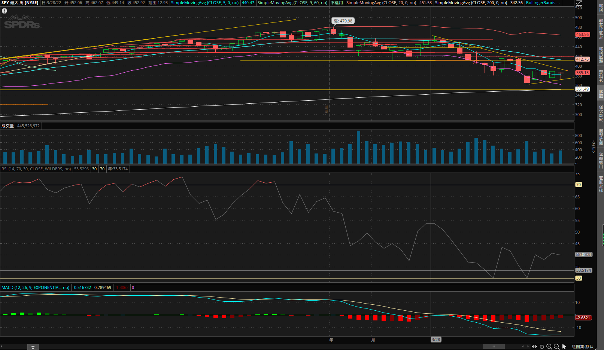Click the 高: 479.98 high price bubble

tap(343, 21)
